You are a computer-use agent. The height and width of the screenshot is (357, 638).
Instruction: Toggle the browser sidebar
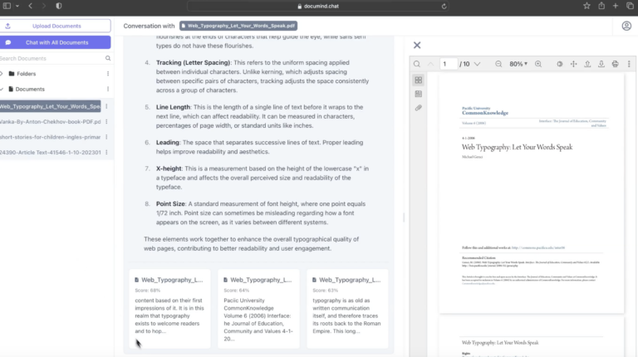pos(7,6)
